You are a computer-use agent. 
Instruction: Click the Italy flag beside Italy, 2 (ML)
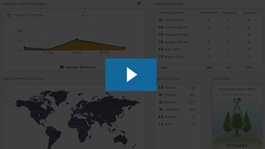coord(161,49)
